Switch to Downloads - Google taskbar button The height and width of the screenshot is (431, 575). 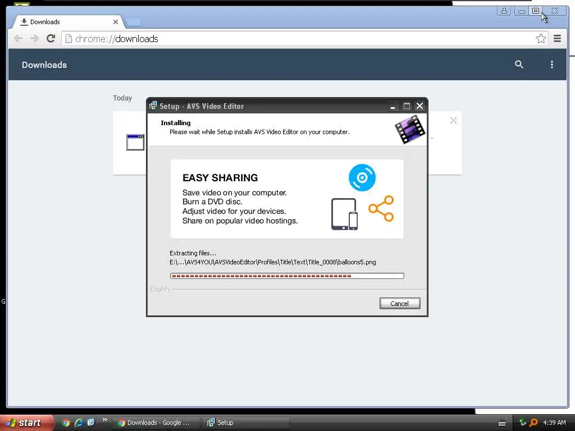(x=156, y=423)
